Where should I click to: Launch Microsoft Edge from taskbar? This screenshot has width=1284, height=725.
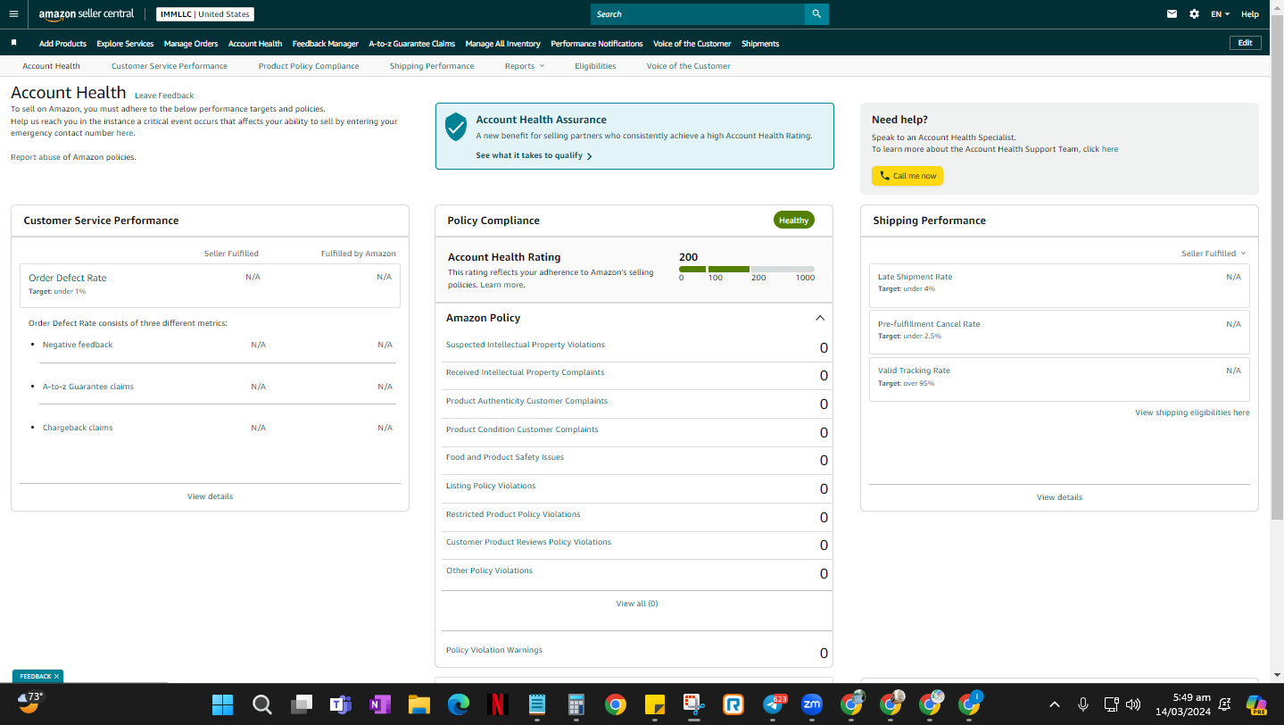458,704
